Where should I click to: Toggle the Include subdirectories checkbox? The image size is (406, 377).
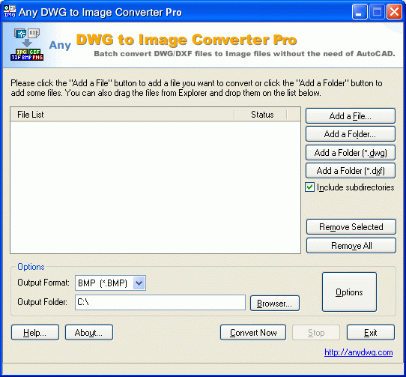click(x=309, y=187)
